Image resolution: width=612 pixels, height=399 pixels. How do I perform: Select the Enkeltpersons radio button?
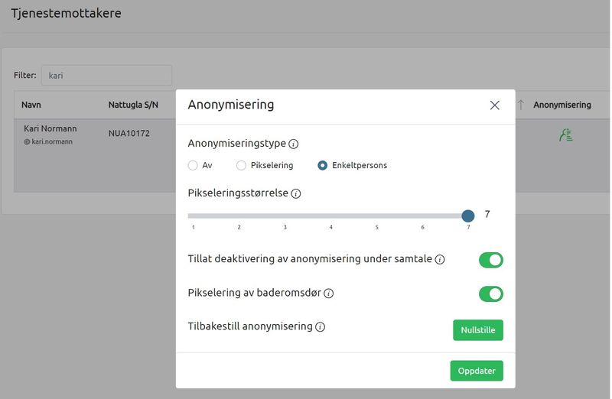pyautogui.click(x=323, y=165)
